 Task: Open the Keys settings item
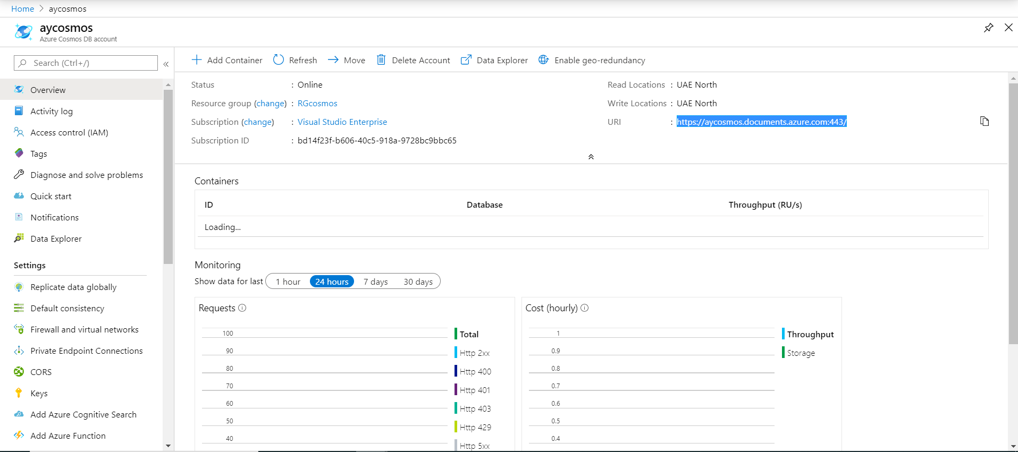click(x=39, y=393)
